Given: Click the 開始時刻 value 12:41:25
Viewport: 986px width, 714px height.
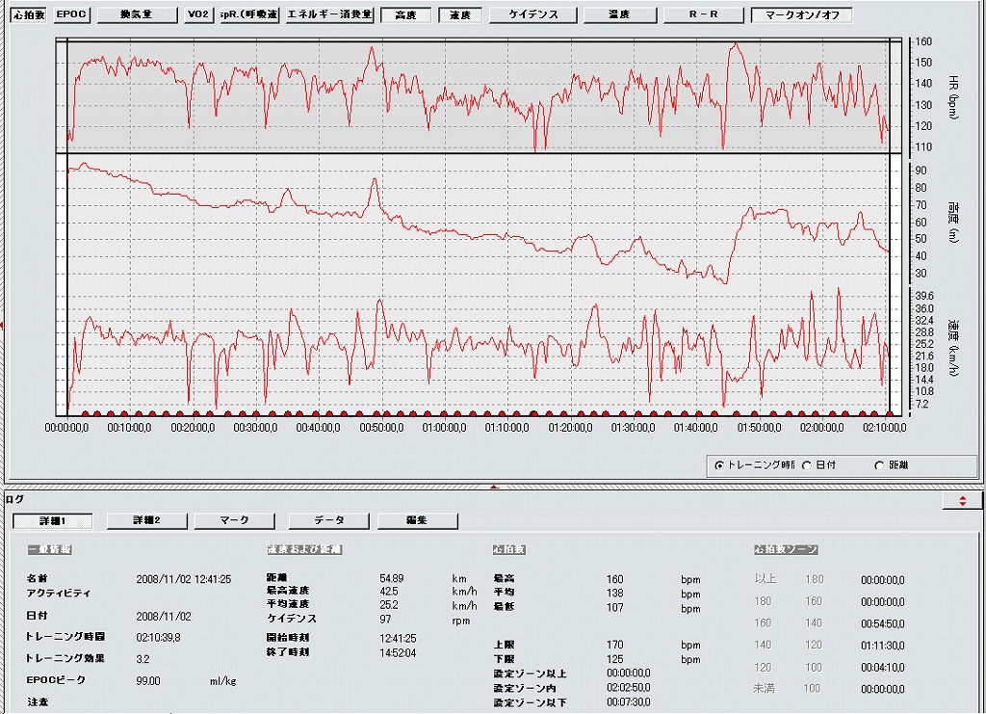Looking at the screenshot, I should click(x=398, y=639).
